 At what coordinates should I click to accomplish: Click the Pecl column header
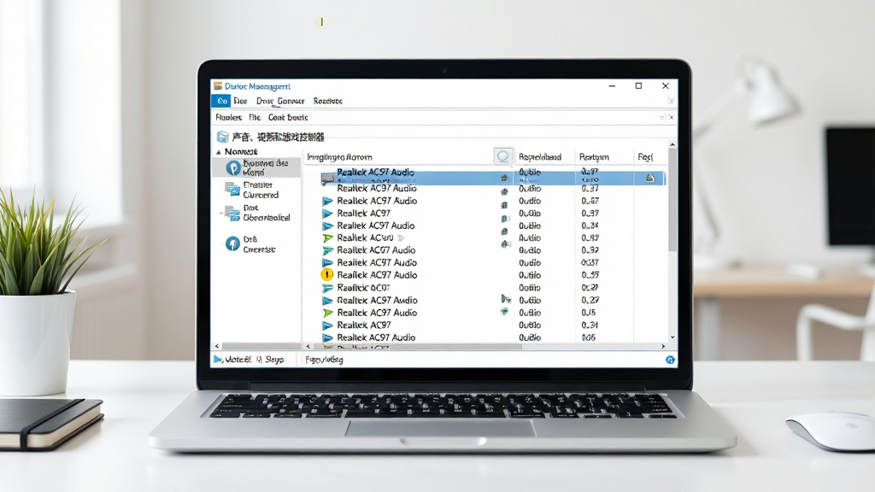click(x=645, y=157)
